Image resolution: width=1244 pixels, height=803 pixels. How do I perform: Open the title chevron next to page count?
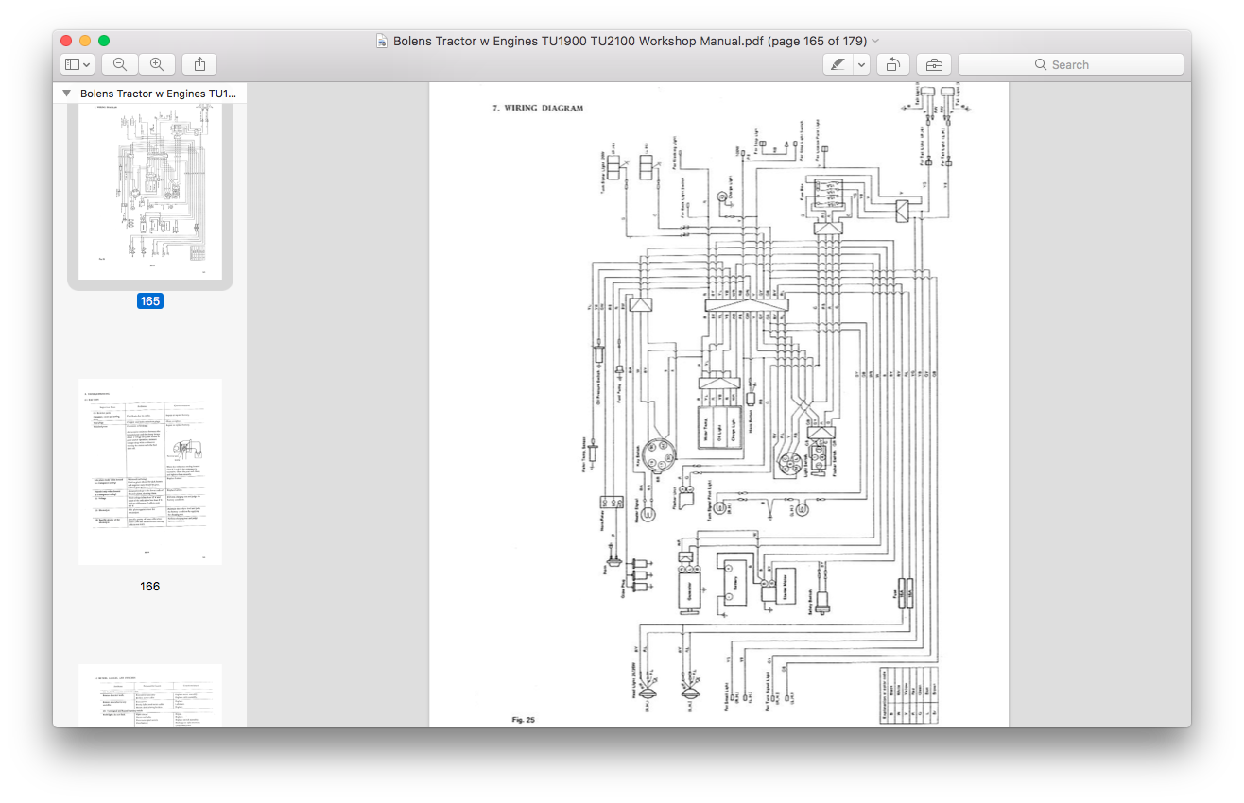click(x=875, y=41)
